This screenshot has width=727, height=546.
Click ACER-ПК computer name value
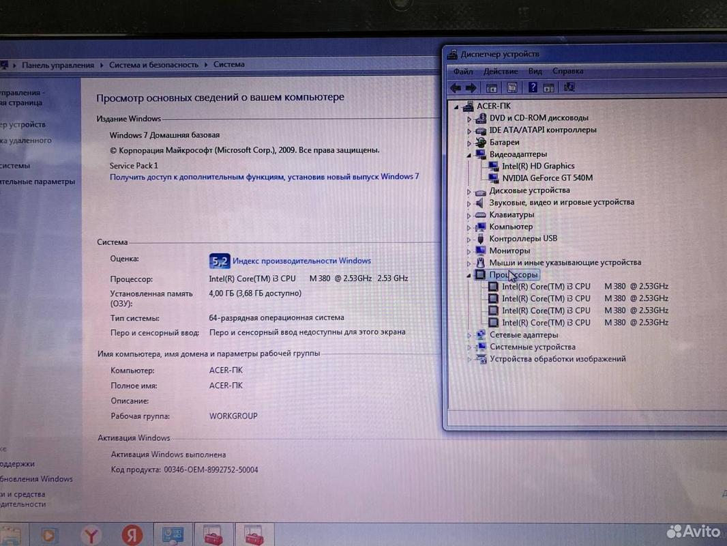(226, 370)
